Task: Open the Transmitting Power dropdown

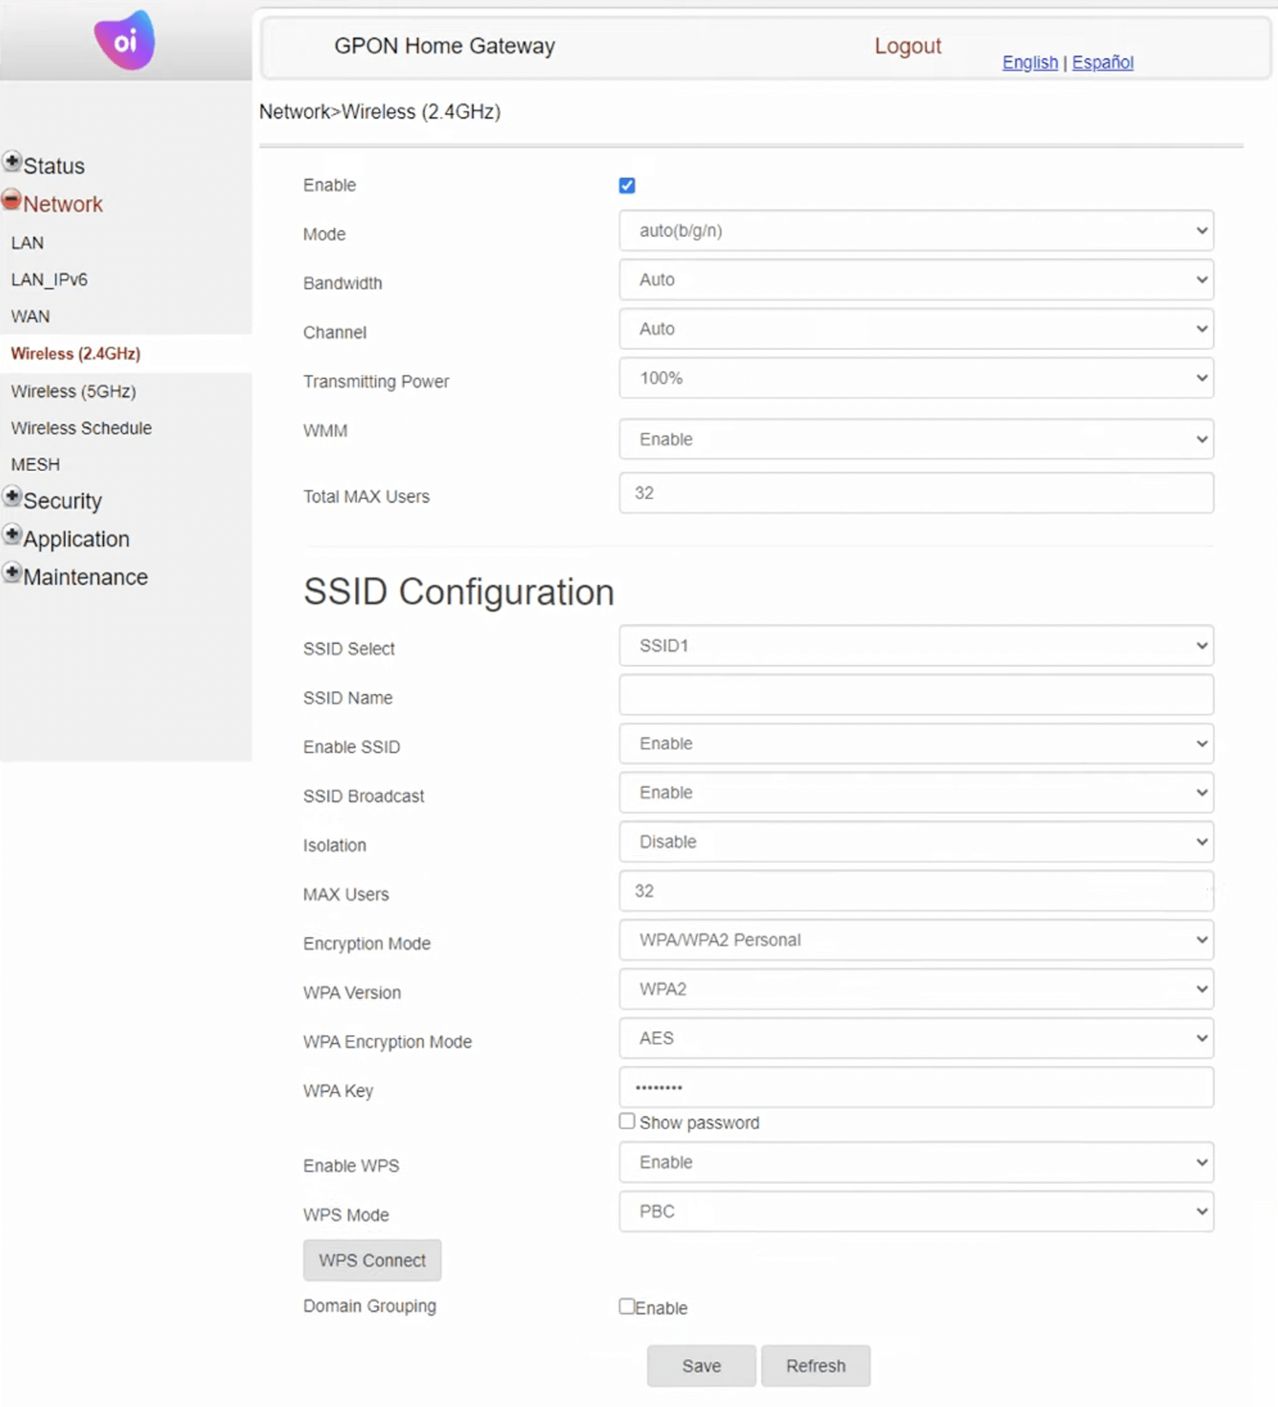Action: pos(916,378)
